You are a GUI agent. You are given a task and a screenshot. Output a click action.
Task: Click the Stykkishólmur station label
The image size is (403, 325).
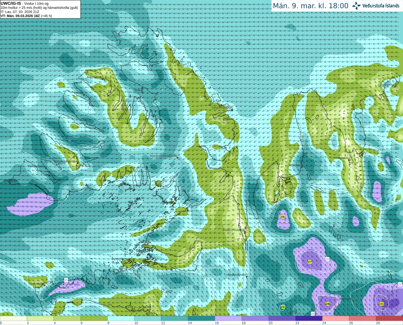[x=120, y=259]
